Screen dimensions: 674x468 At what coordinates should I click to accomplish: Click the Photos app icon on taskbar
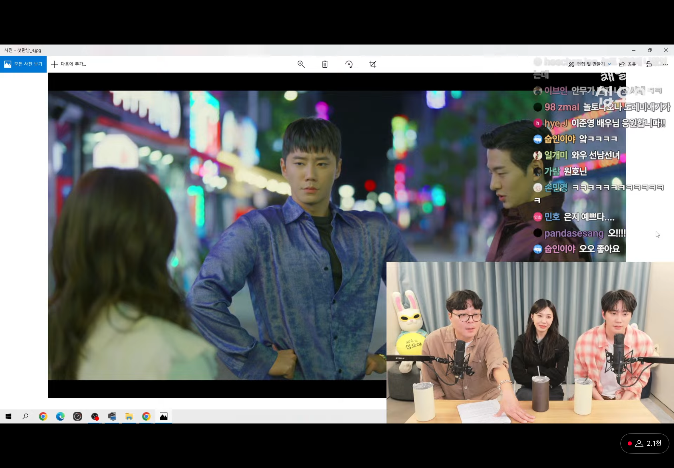click(x=163, y=416)
